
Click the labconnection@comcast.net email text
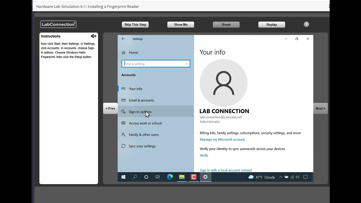click(x=221, y=117)
